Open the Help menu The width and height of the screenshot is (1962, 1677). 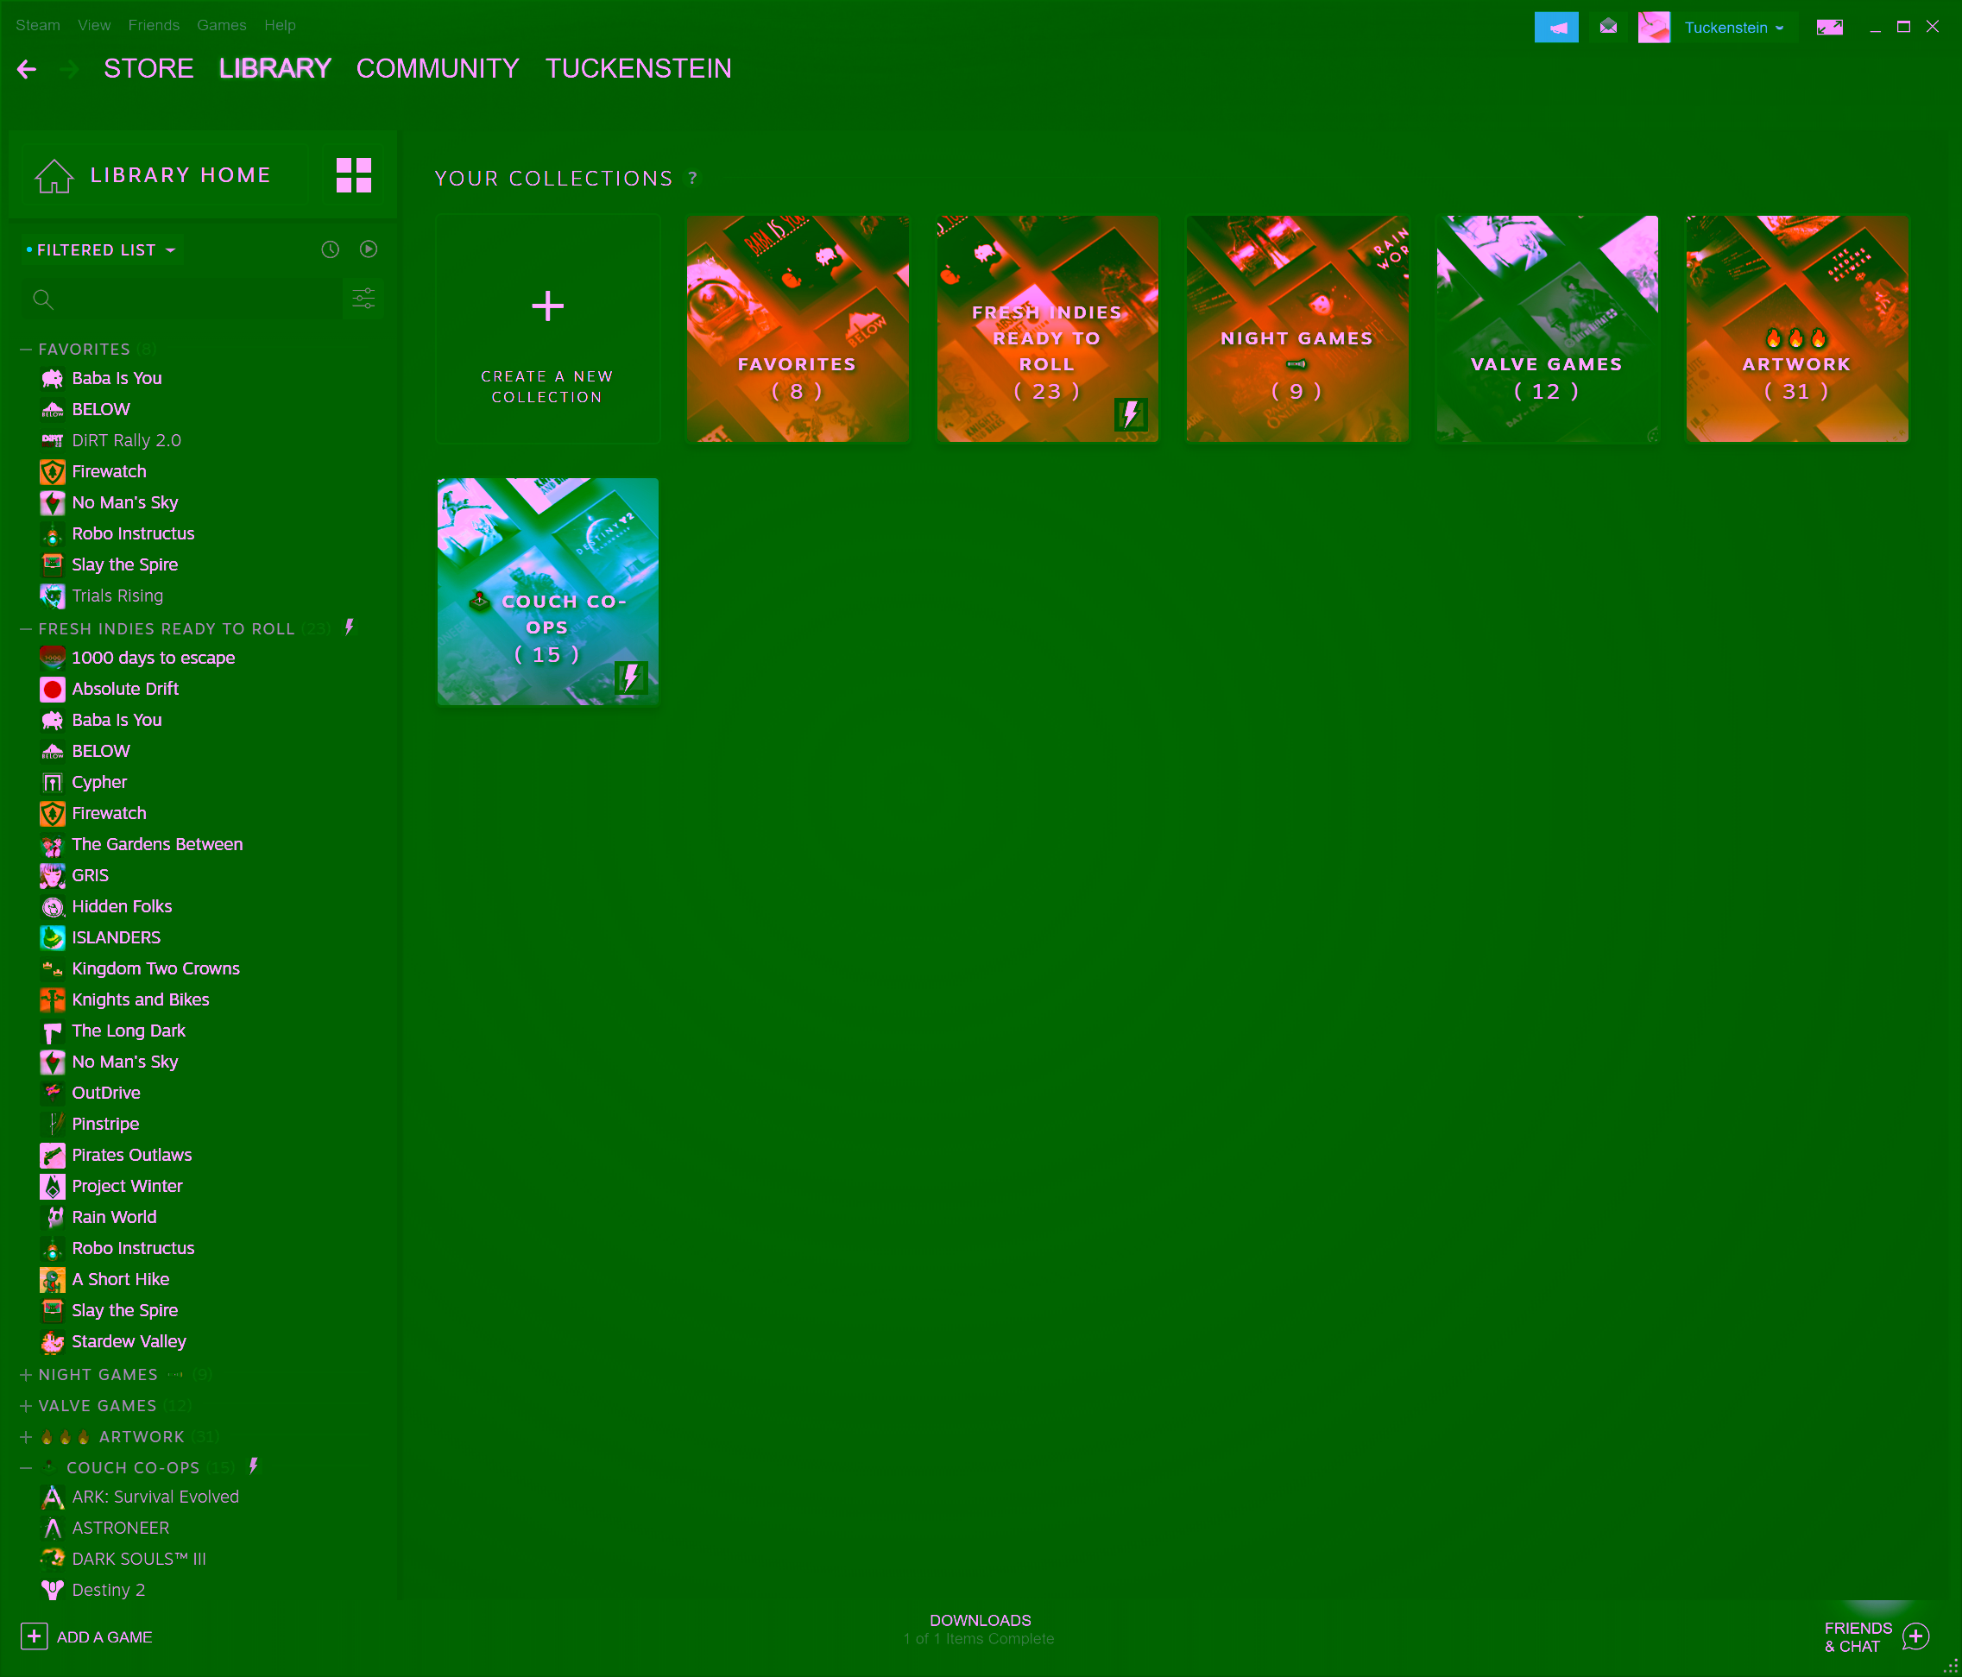281,25
